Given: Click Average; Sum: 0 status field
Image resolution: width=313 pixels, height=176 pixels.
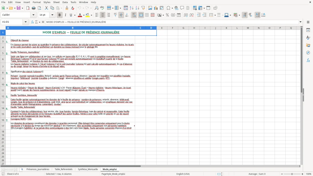Looking at the screenshot, I should [x=257, y=174].
